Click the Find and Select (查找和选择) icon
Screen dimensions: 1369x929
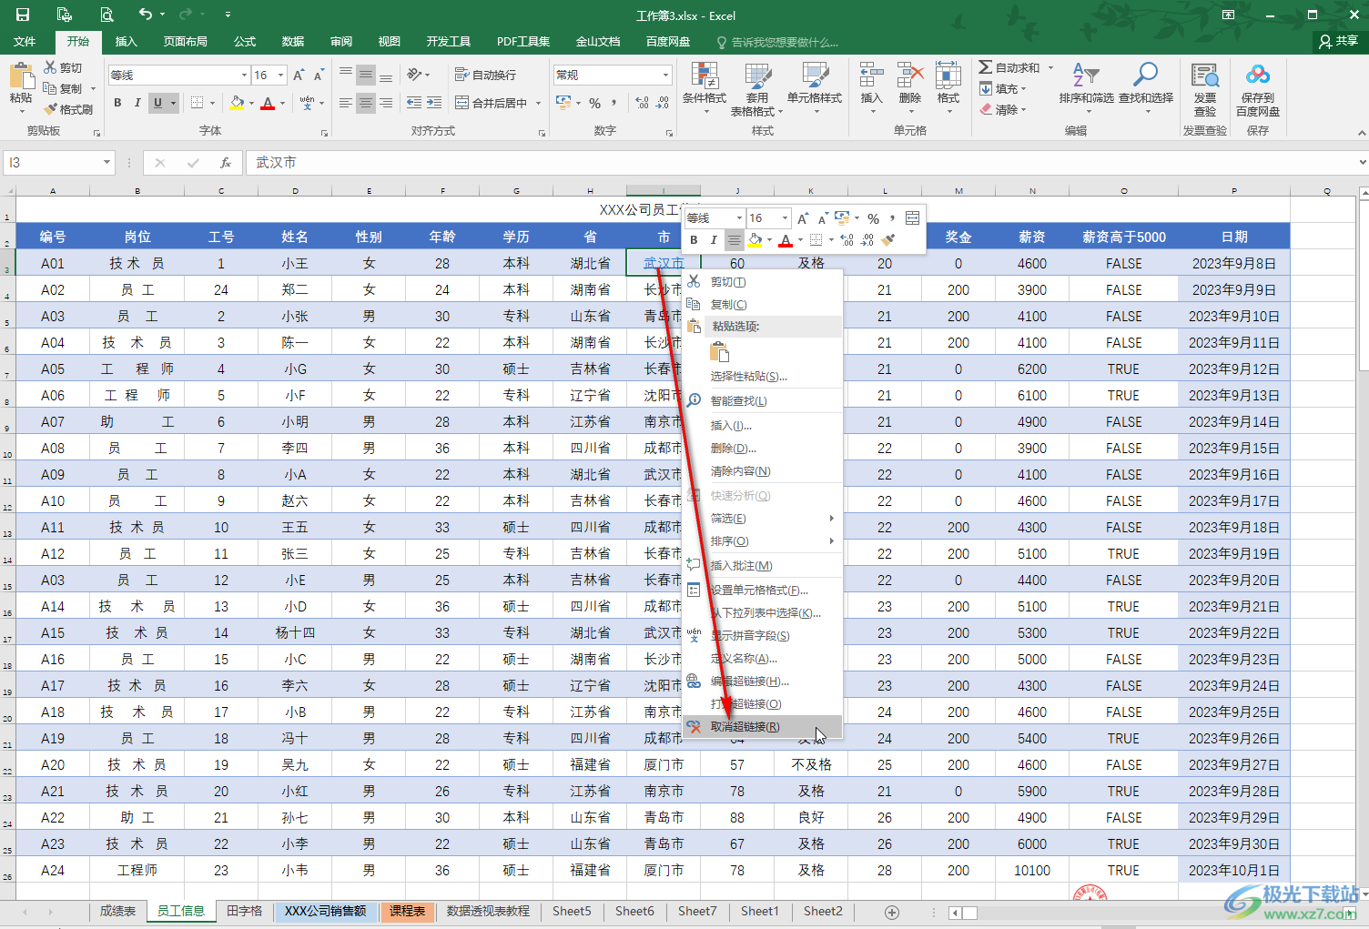[x=1145, y=76]
